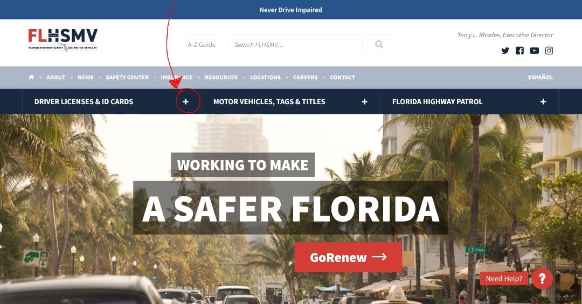Switch language via Español link
This screenshot has height=304, width=582.
pyautogui.click(x=541, y=77)
